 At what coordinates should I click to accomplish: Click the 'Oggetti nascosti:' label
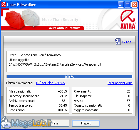coord(86,110)
